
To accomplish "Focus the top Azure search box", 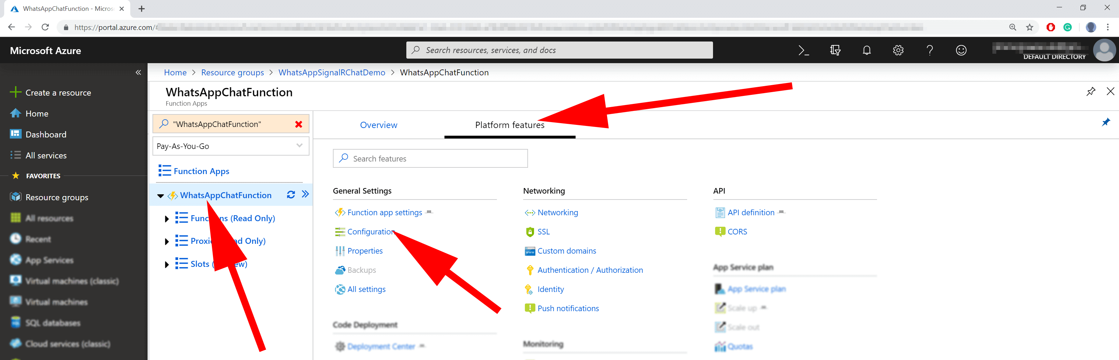I will 559,50.
